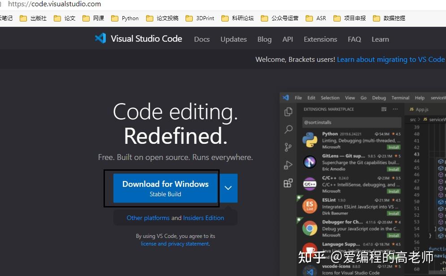Open the 公众号运营 bookmark folder
The image size is (446, 276).
tap(280, 18)
